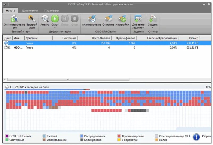Click the 0,00% fragmentation value for E:
The width and height of the screenshot is (213, 145).
point(174,48)
